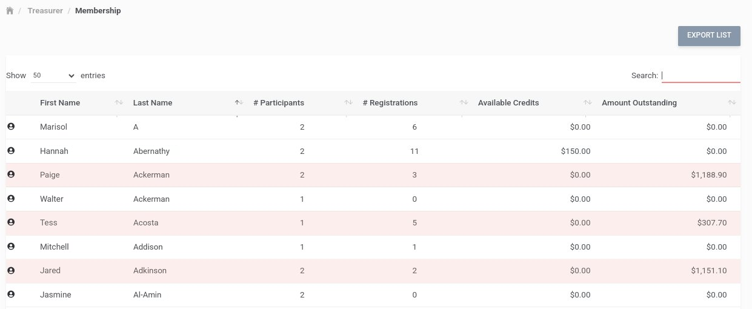Select the # Participants column header
Viewport: 752px width, 309px height.
(279, 103)
